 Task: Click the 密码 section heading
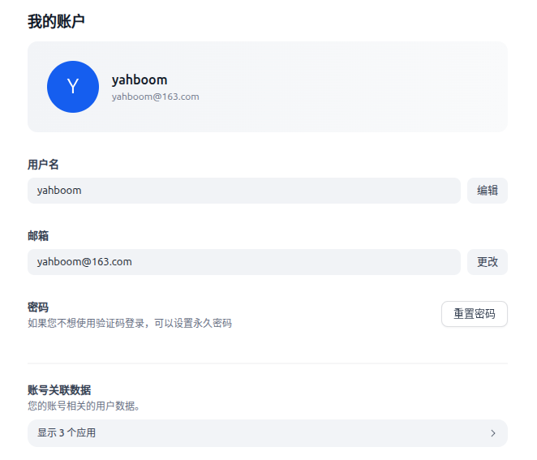pyautogui.click(x=38, y=307)
